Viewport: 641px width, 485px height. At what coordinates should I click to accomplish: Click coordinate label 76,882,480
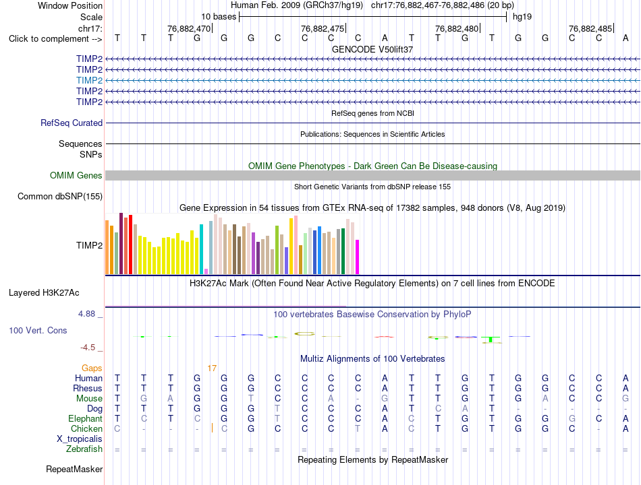click(457, 28)
